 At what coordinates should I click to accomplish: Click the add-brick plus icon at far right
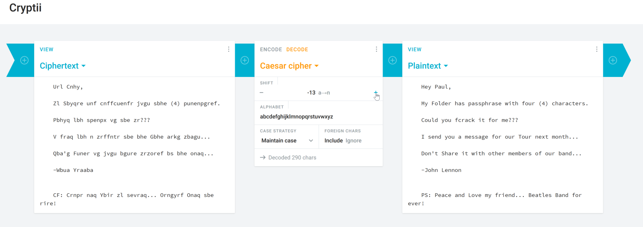(x=613, y=60)
